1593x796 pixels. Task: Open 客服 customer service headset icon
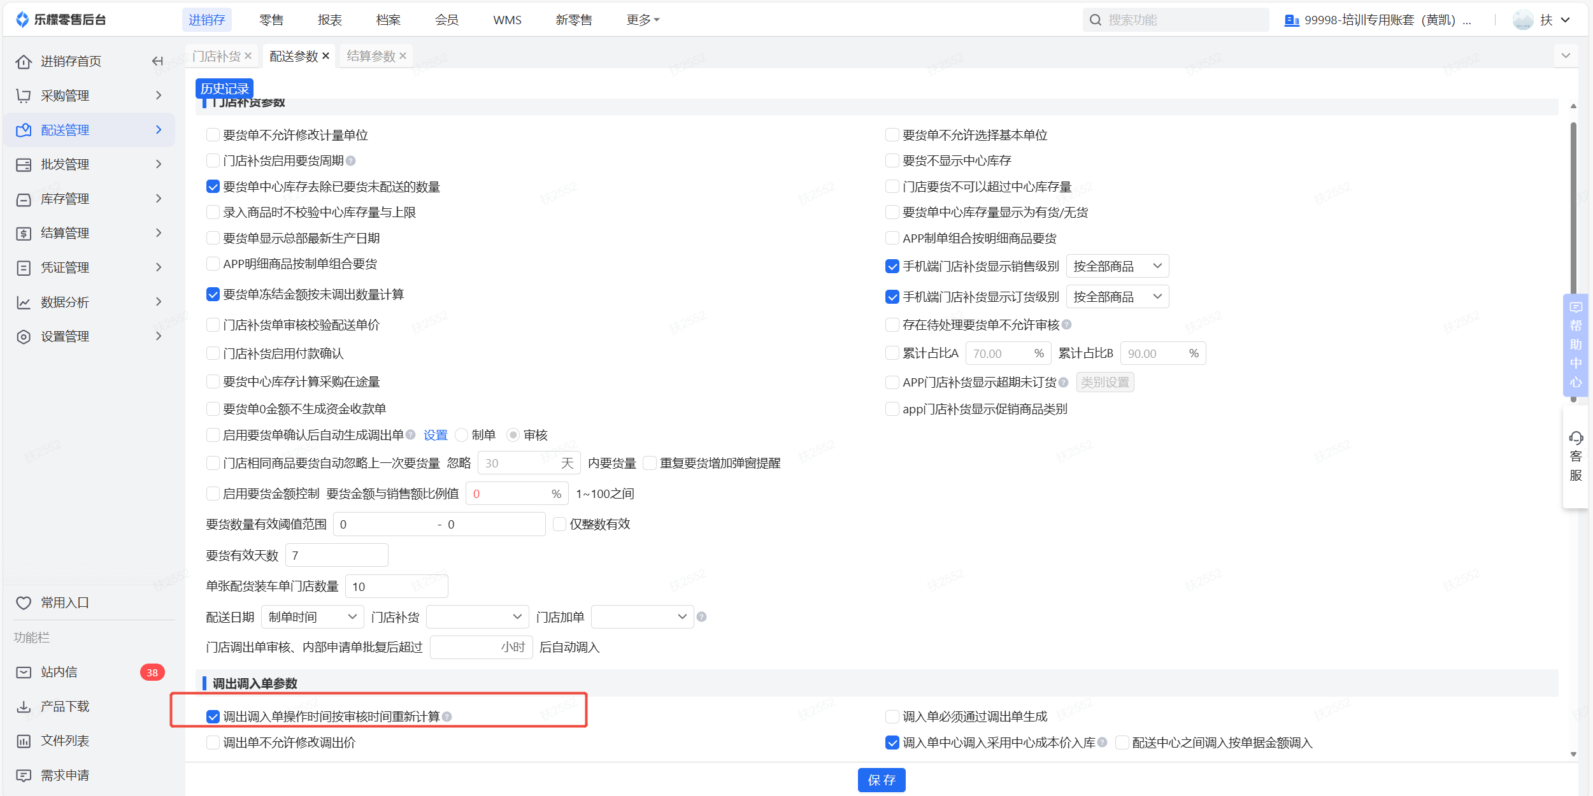tap(1575, 438)
